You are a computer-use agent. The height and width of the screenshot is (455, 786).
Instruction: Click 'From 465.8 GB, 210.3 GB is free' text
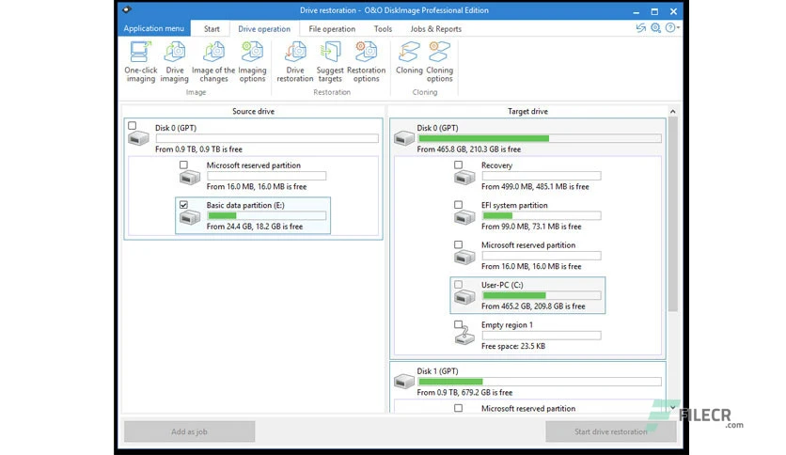(469, 149)
